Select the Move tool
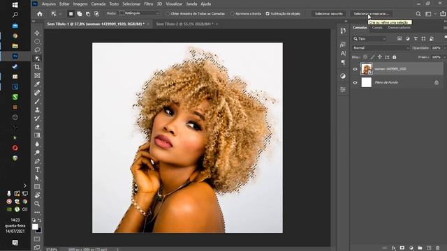 (x=37, y=33)
